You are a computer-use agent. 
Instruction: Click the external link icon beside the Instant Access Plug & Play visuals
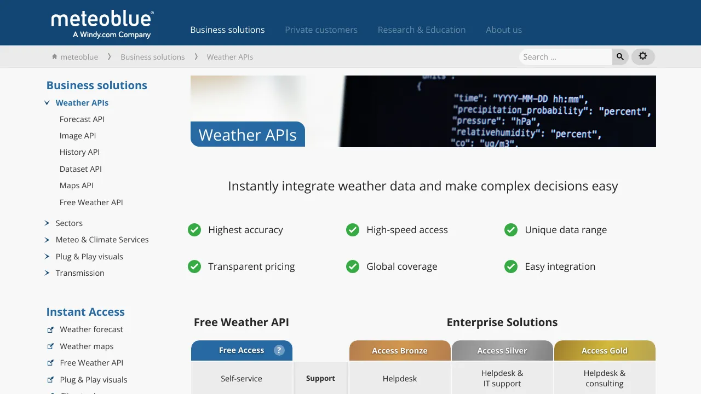[50, 380]
